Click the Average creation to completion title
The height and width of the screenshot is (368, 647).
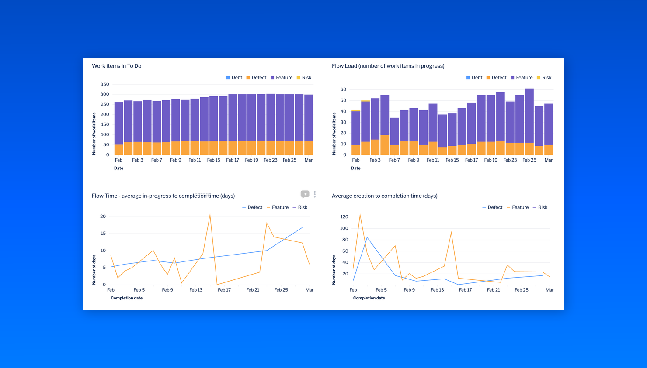[x=384, y=196]
